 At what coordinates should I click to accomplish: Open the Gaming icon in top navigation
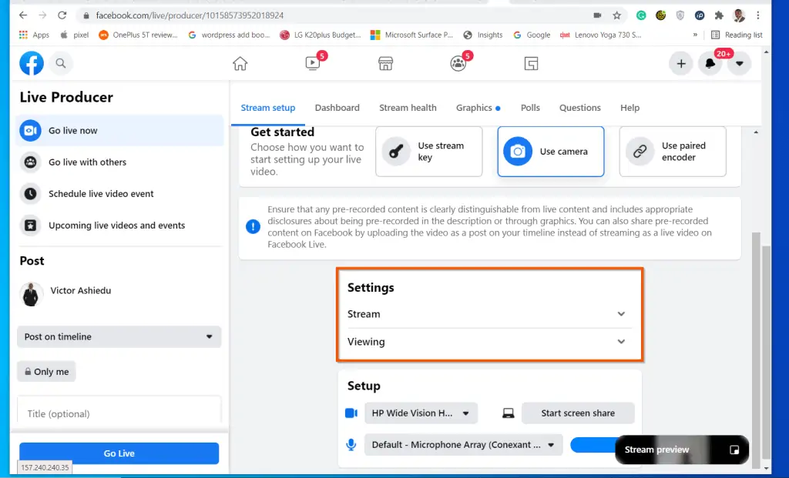tap(531, 63)
